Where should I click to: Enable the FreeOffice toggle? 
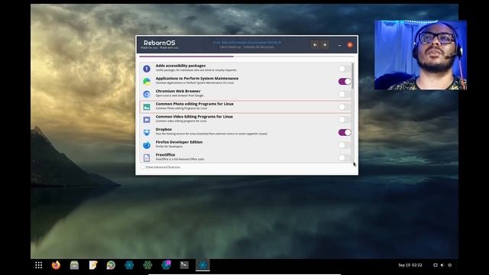point(345,158)
